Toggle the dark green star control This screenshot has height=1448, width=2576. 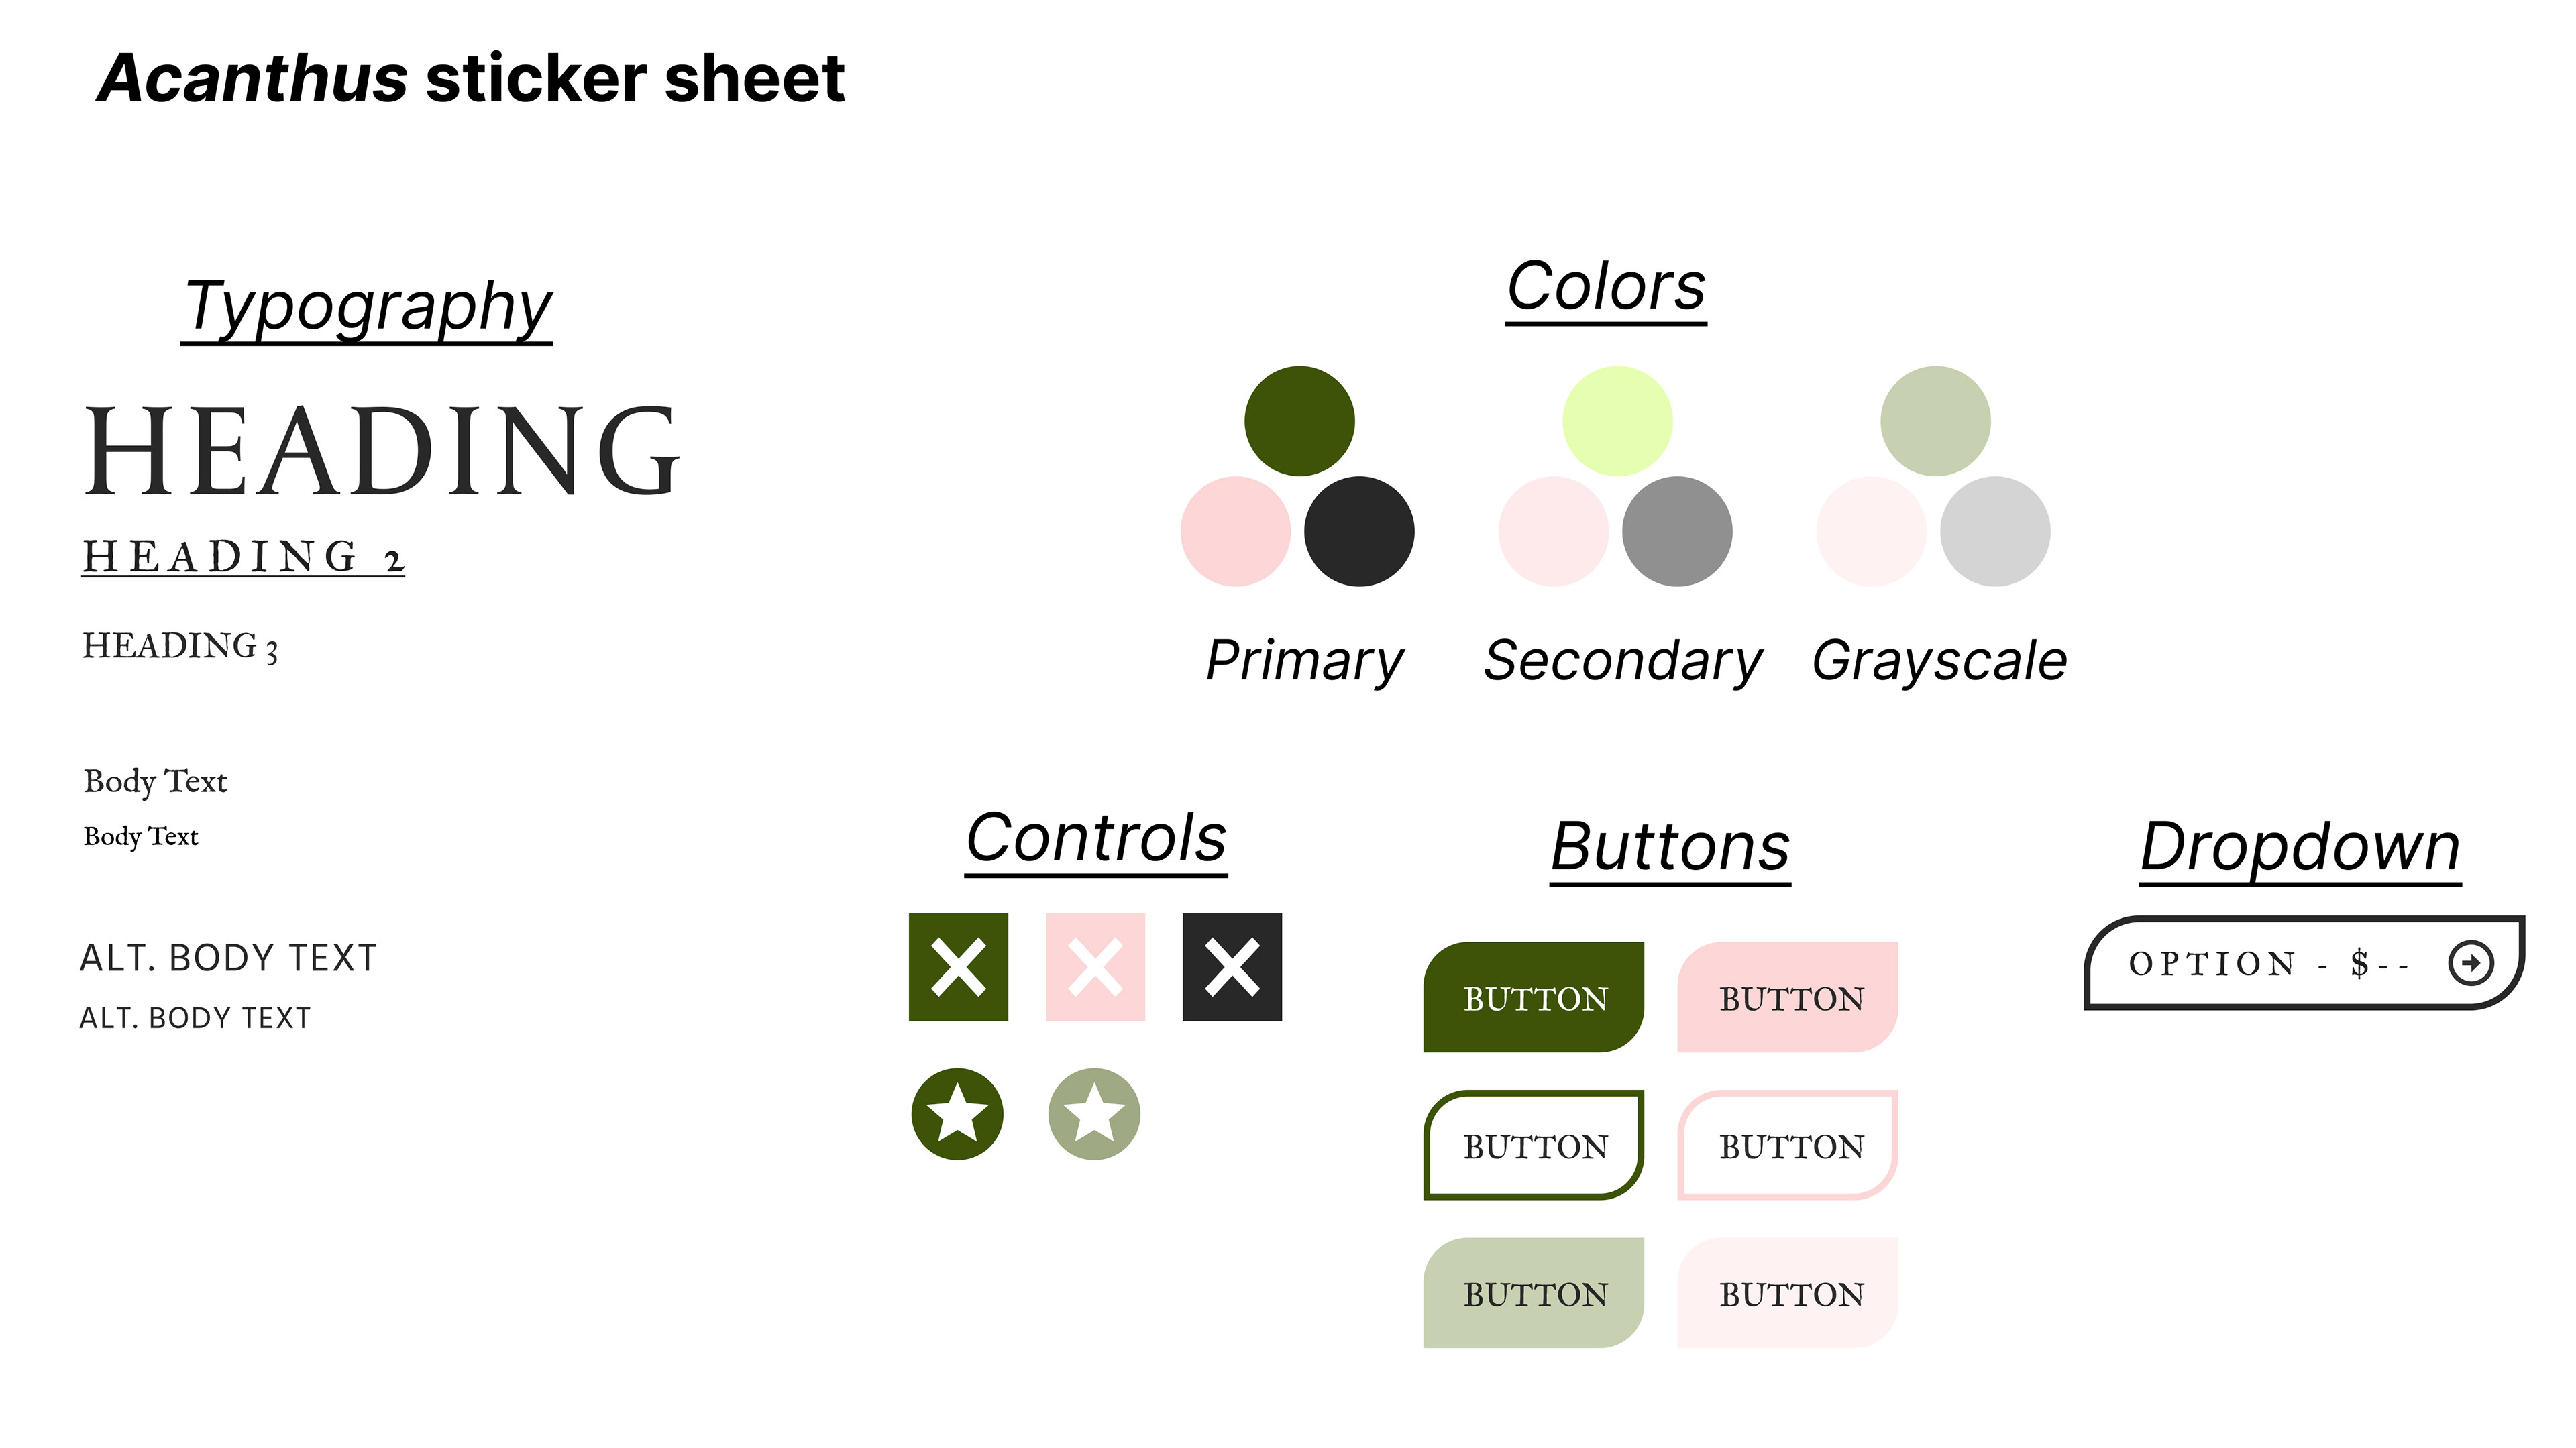(957, 1114)
